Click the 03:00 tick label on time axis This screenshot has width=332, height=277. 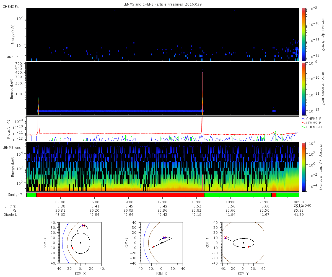point(60,202)
